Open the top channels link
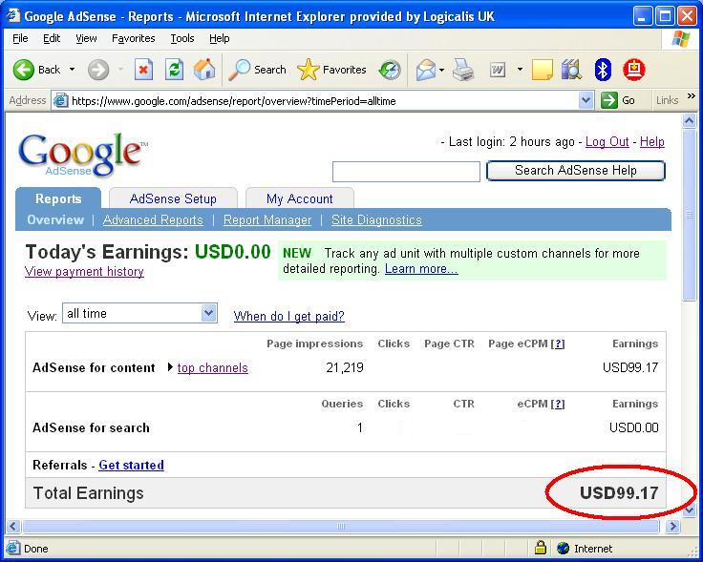 pos(212,368)
